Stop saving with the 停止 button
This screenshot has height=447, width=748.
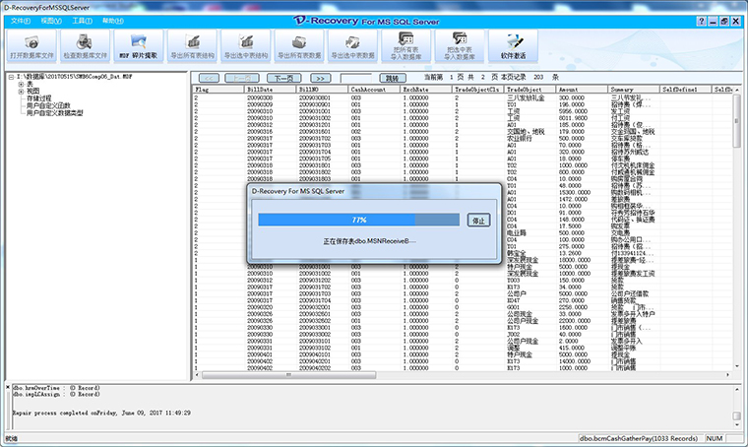[x=478, y=221]
